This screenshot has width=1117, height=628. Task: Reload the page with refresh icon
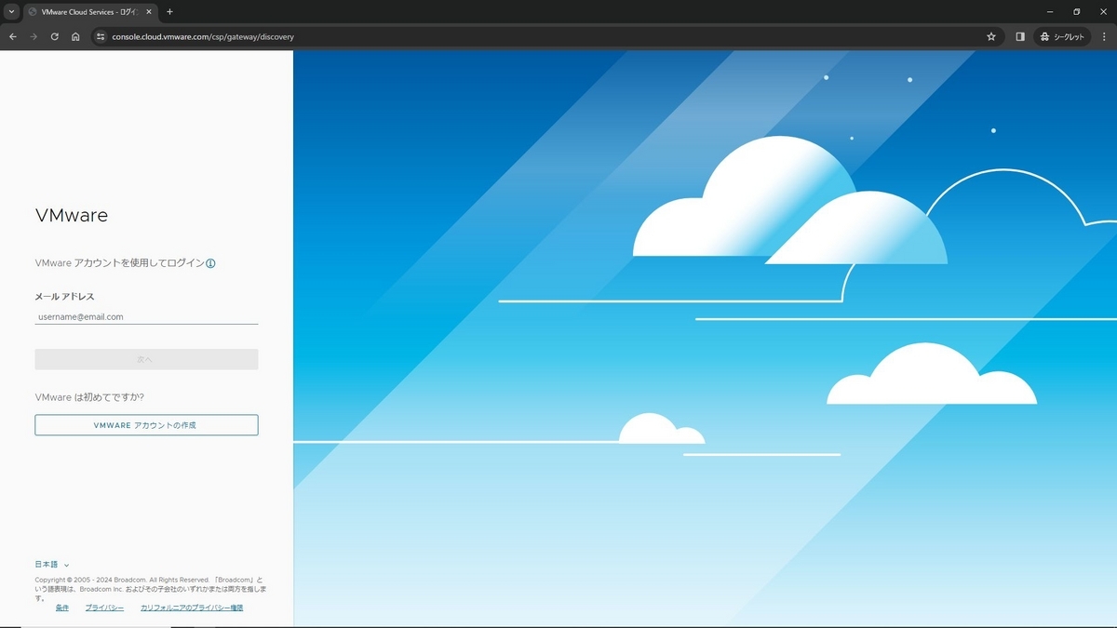pos(55,36)
